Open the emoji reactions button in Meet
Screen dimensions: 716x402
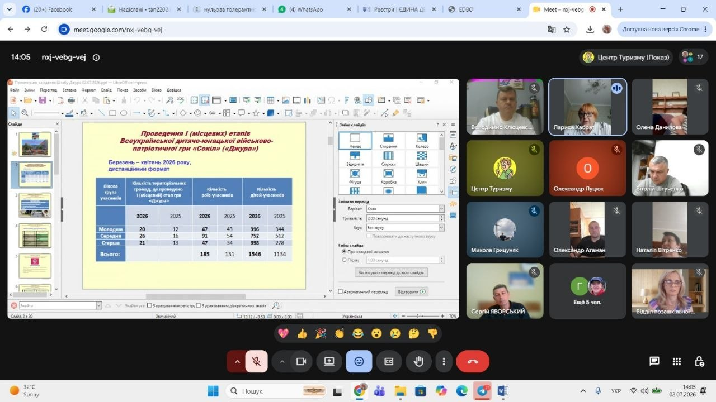(x=359, y=361)
